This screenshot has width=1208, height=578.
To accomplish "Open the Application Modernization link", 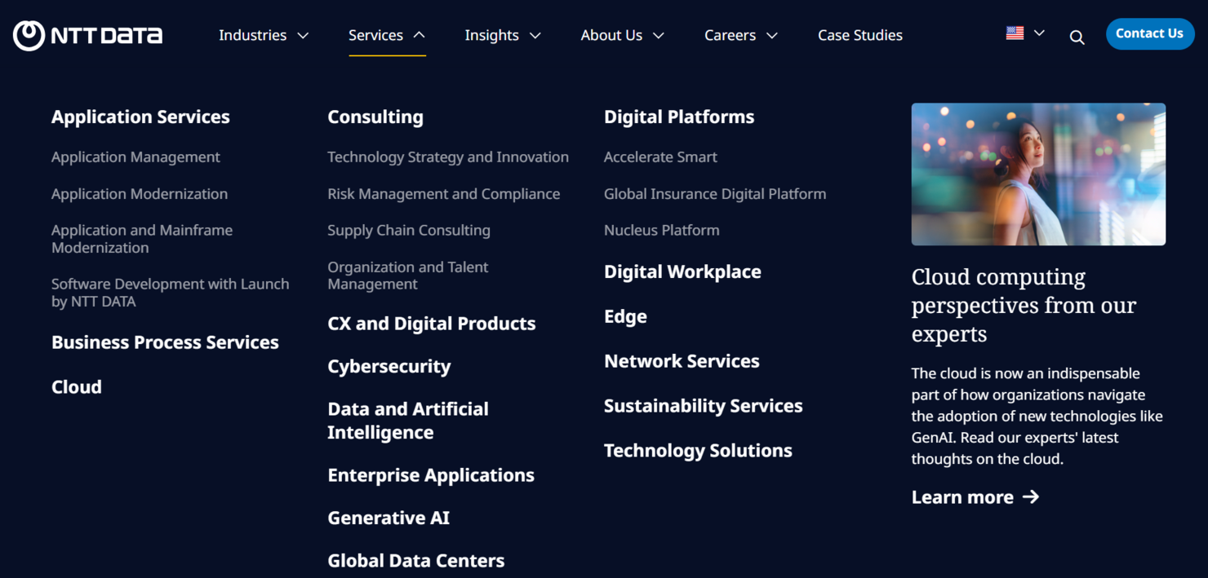I will point(139,193).
